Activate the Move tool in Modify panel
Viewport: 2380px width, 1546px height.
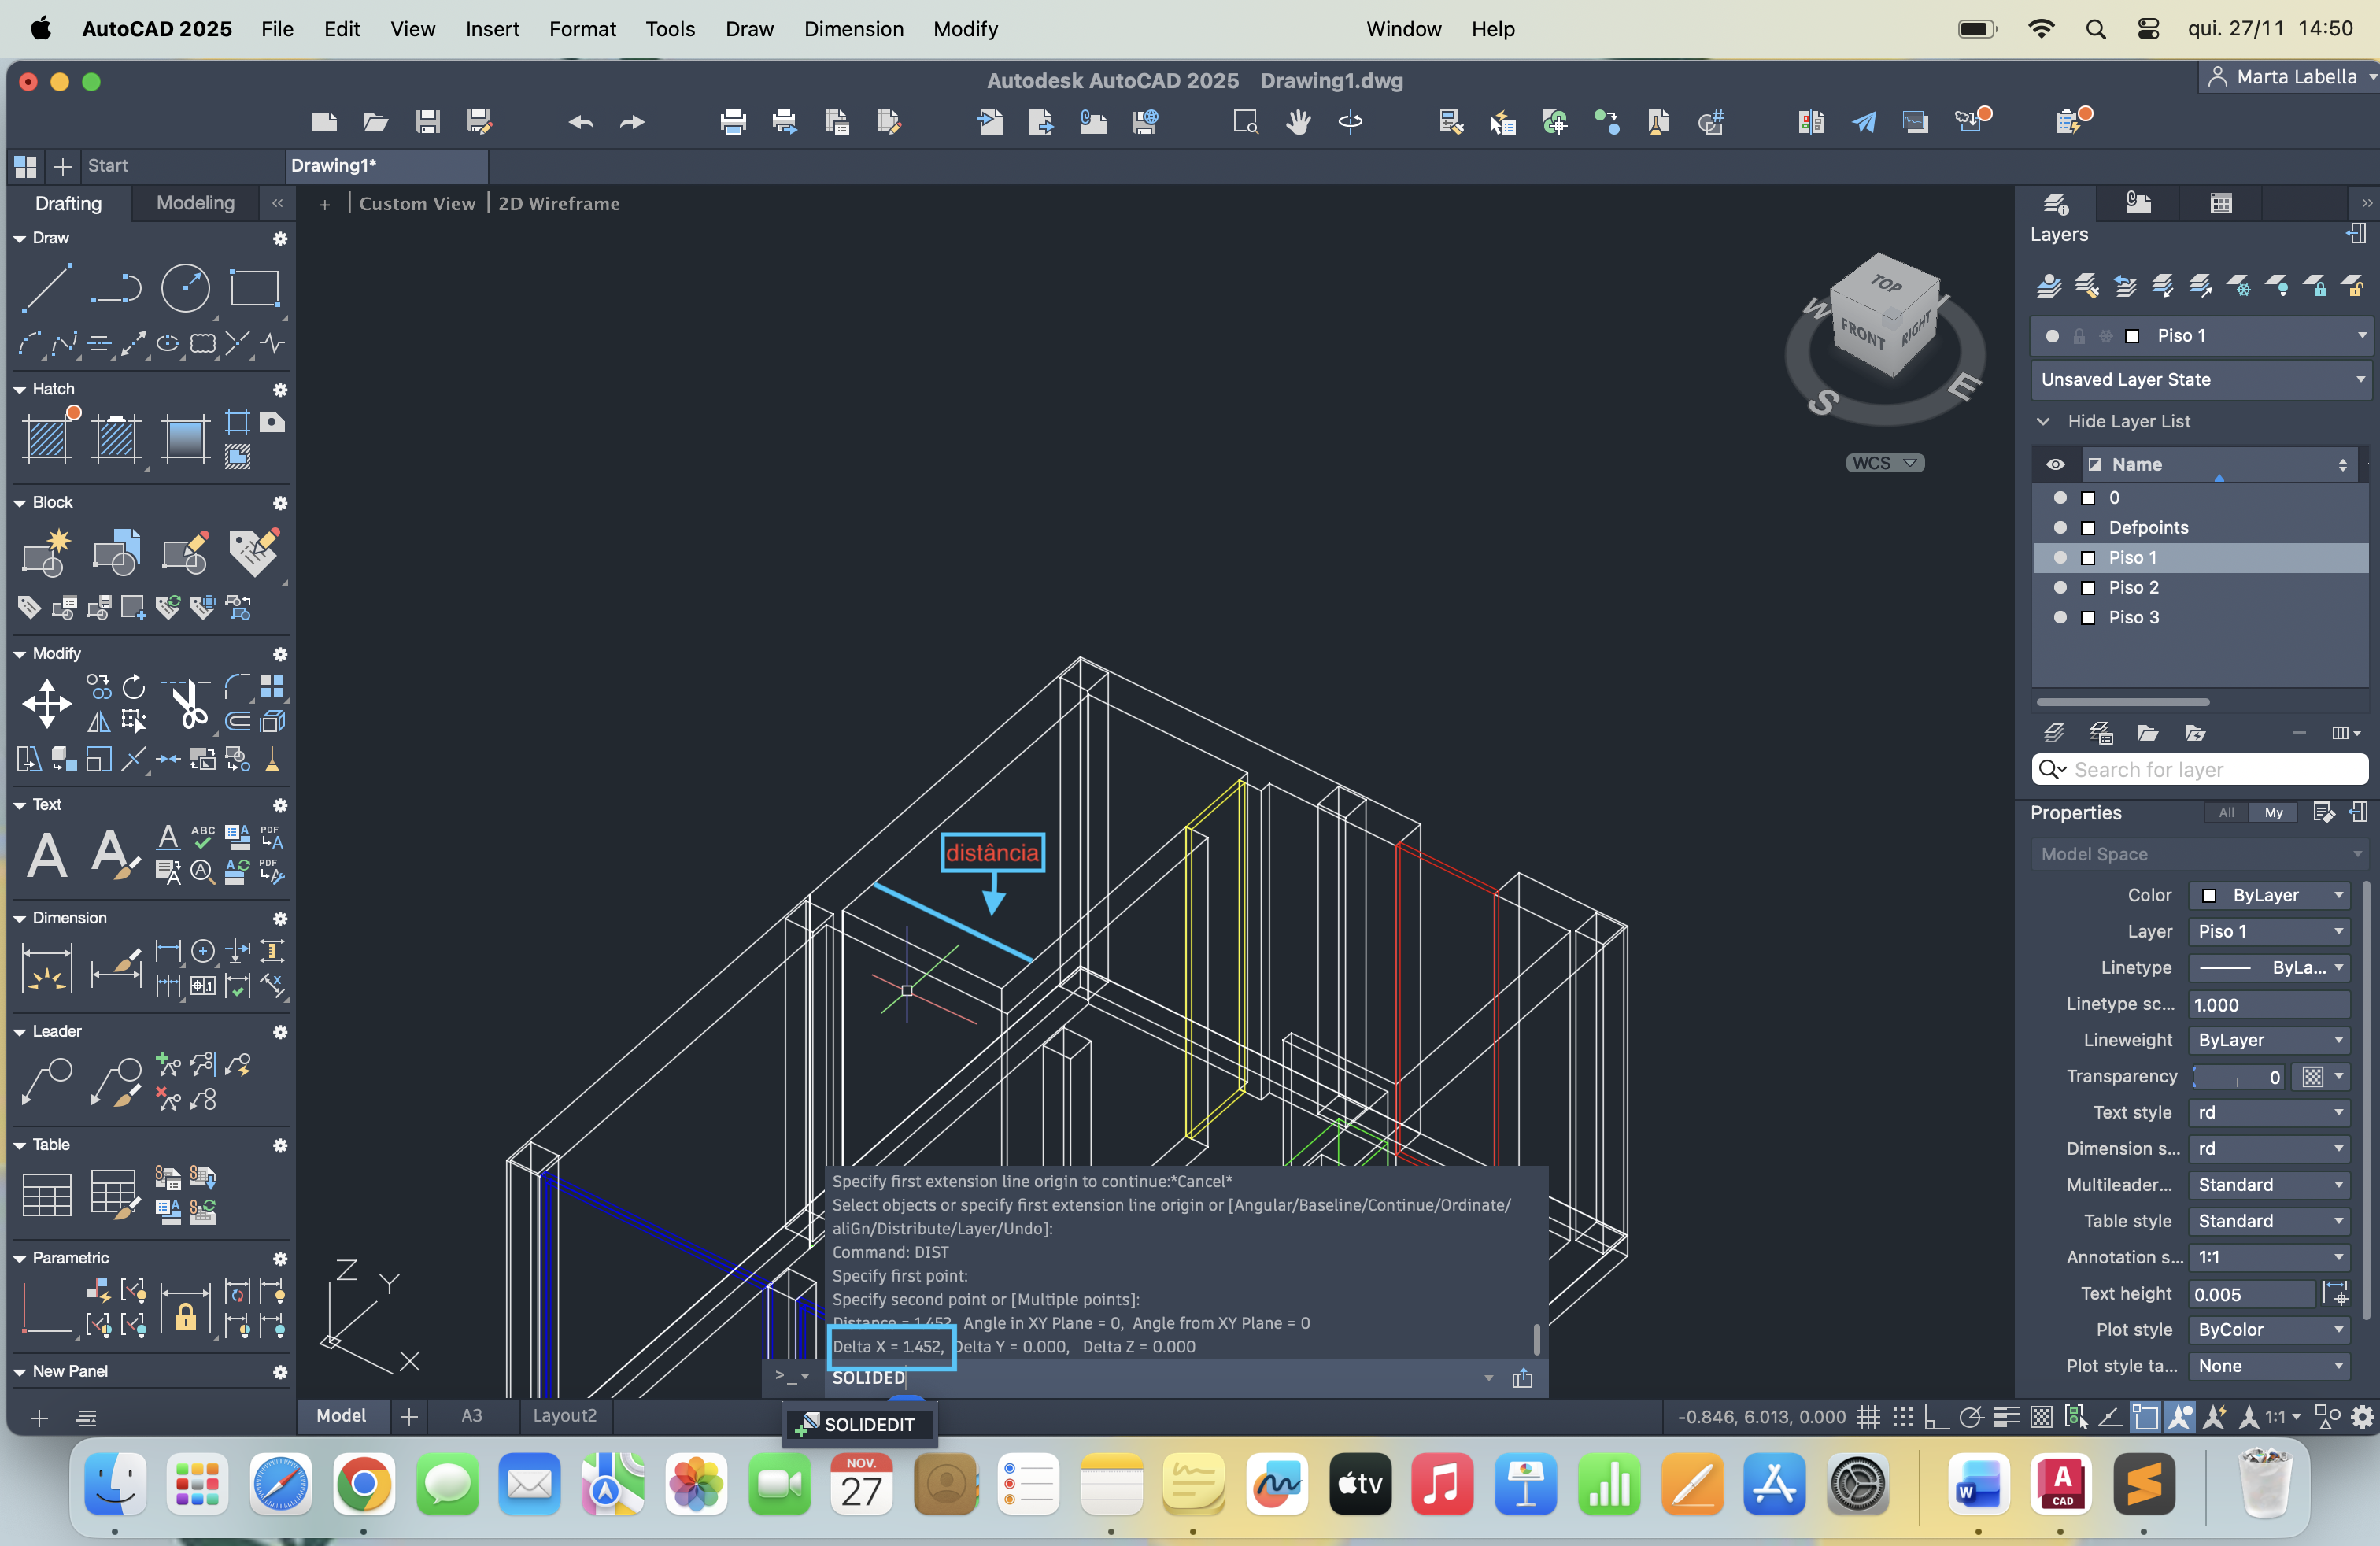47,703
